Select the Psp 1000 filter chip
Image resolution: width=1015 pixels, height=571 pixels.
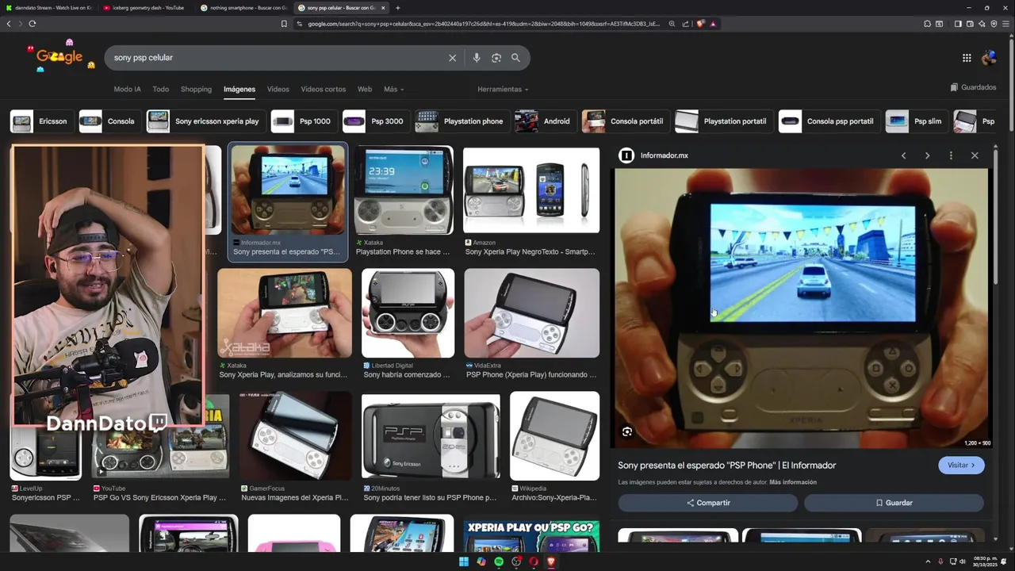coord(304,121)
